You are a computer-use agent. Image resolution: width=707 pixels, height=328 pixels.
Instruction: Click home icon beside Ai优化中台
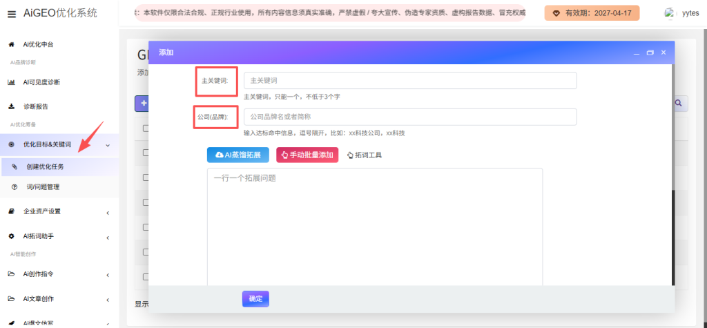point(11,44)
